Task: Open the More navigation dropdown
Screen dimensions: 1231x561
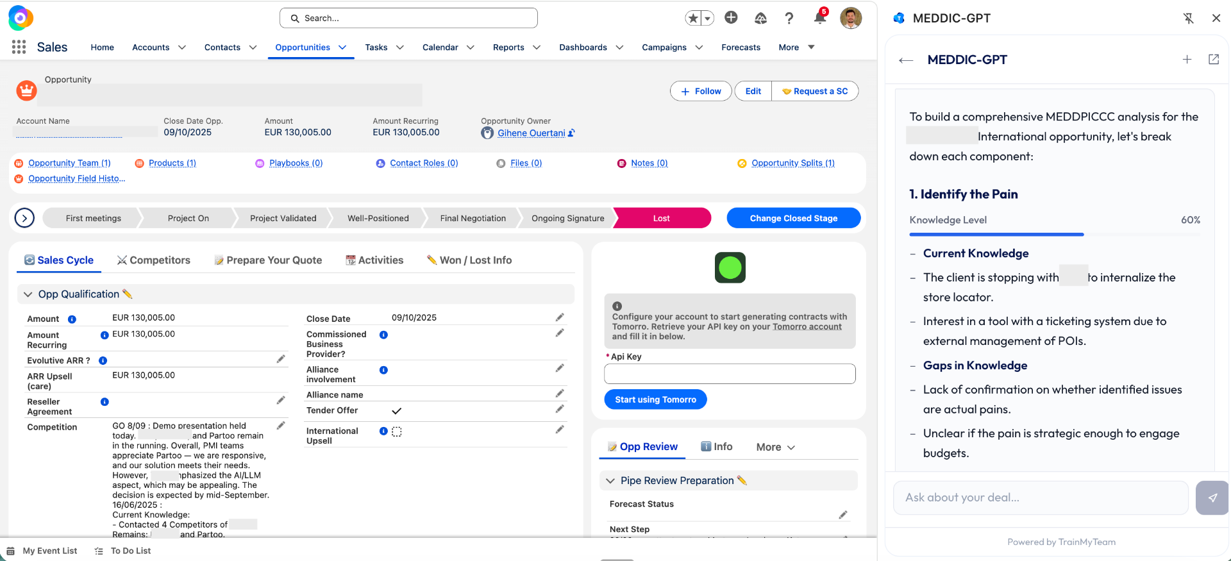Action: pos(796,47)
